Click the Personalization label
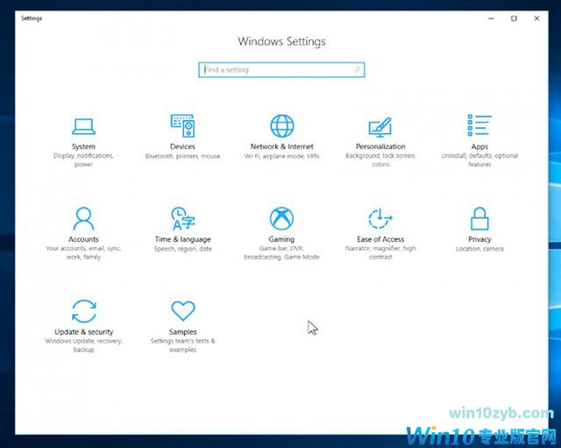This screenshot has height=448, width=561. coord(380,146)
